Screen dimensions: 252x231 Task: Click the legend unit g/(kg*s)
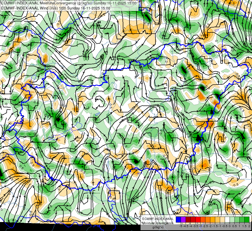click(158, 227)
